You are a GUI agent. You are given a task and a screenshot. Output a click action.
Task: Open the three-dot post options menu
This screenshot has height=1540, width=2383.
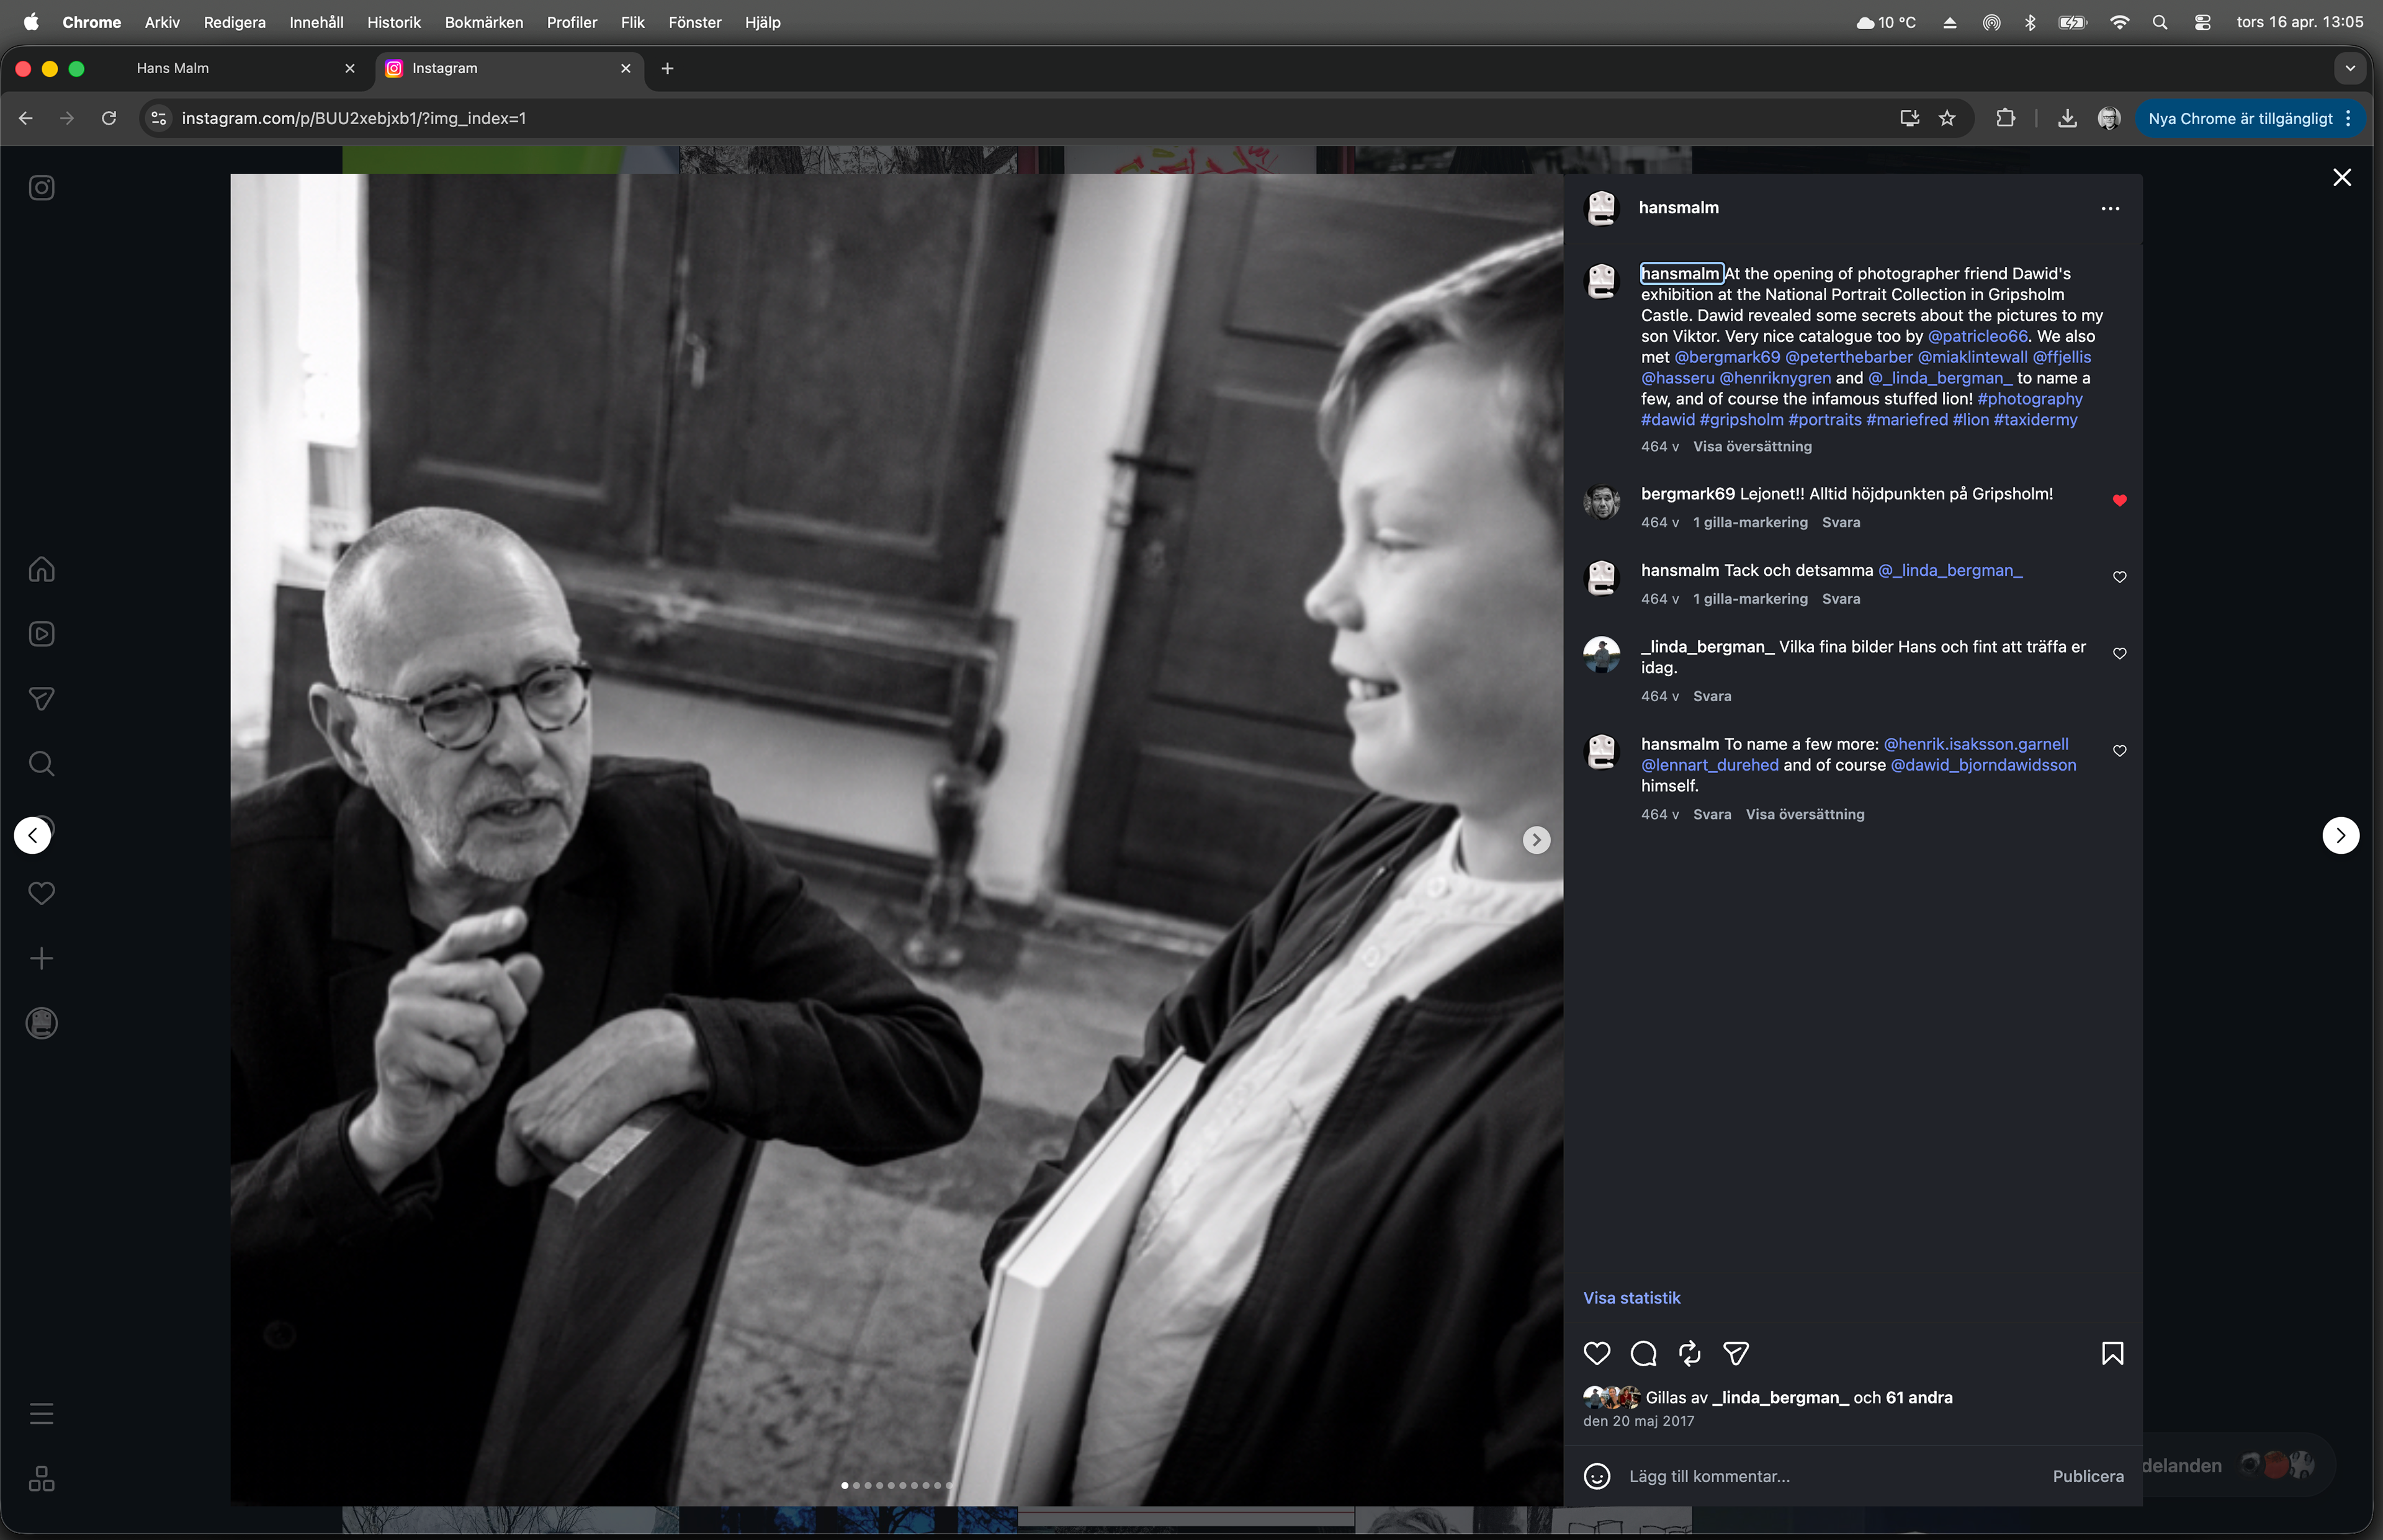tap(2110, 209)
